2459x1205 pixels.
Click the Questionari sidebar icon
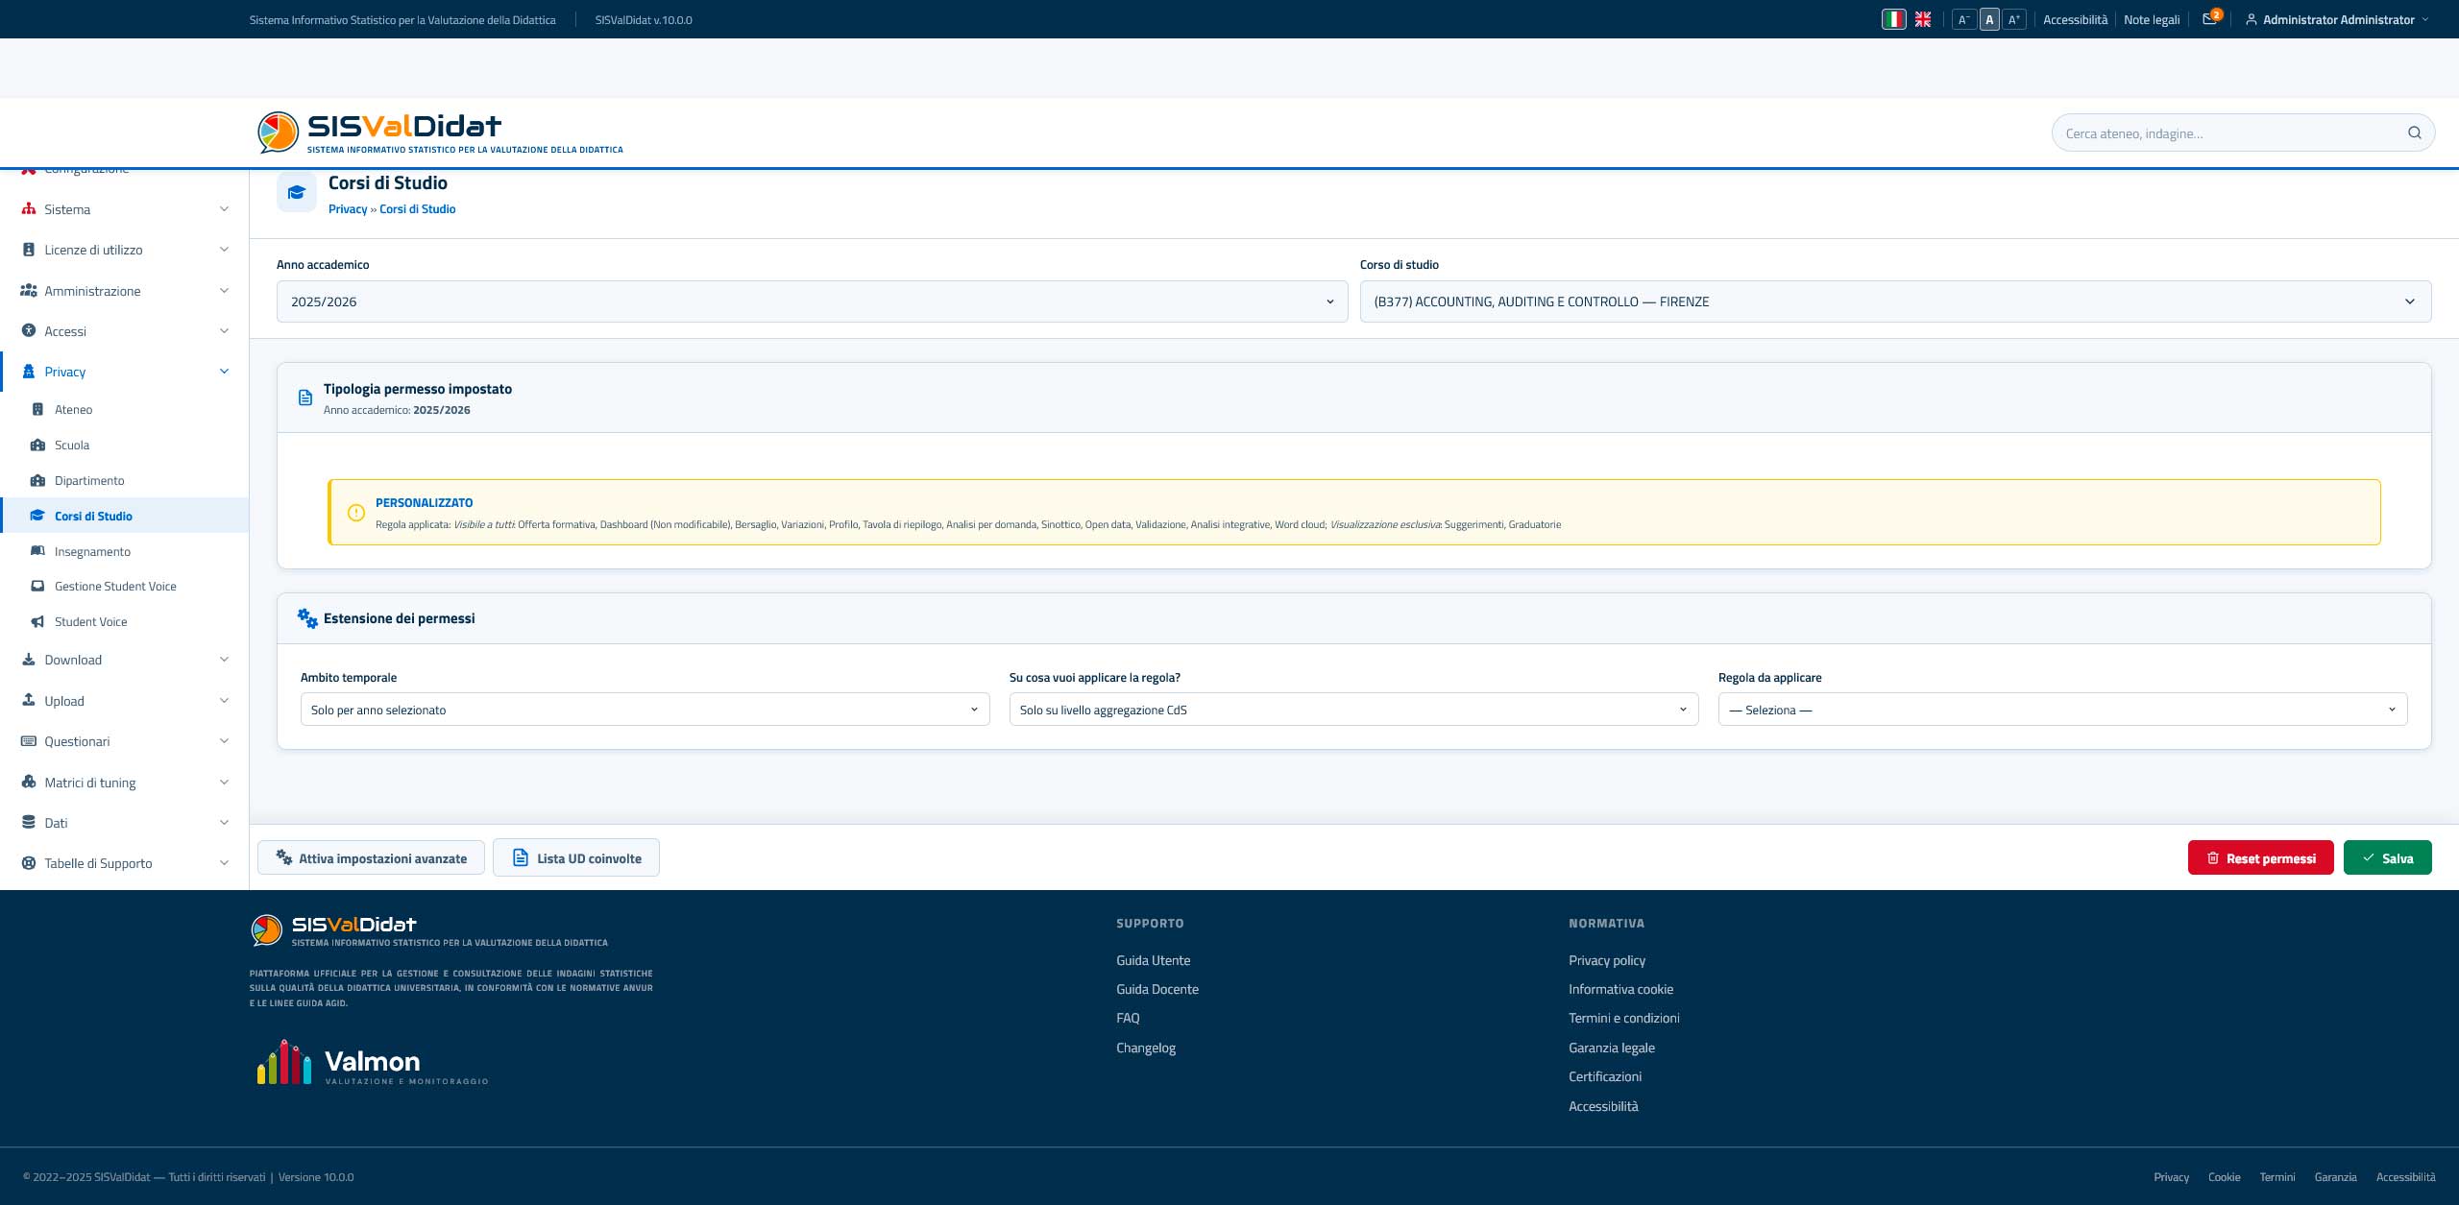pyautogui.click(x=29, y=741)
